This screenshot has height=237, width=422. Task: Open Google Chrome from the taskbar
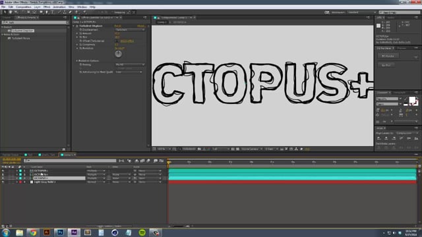tap(33, 232)
